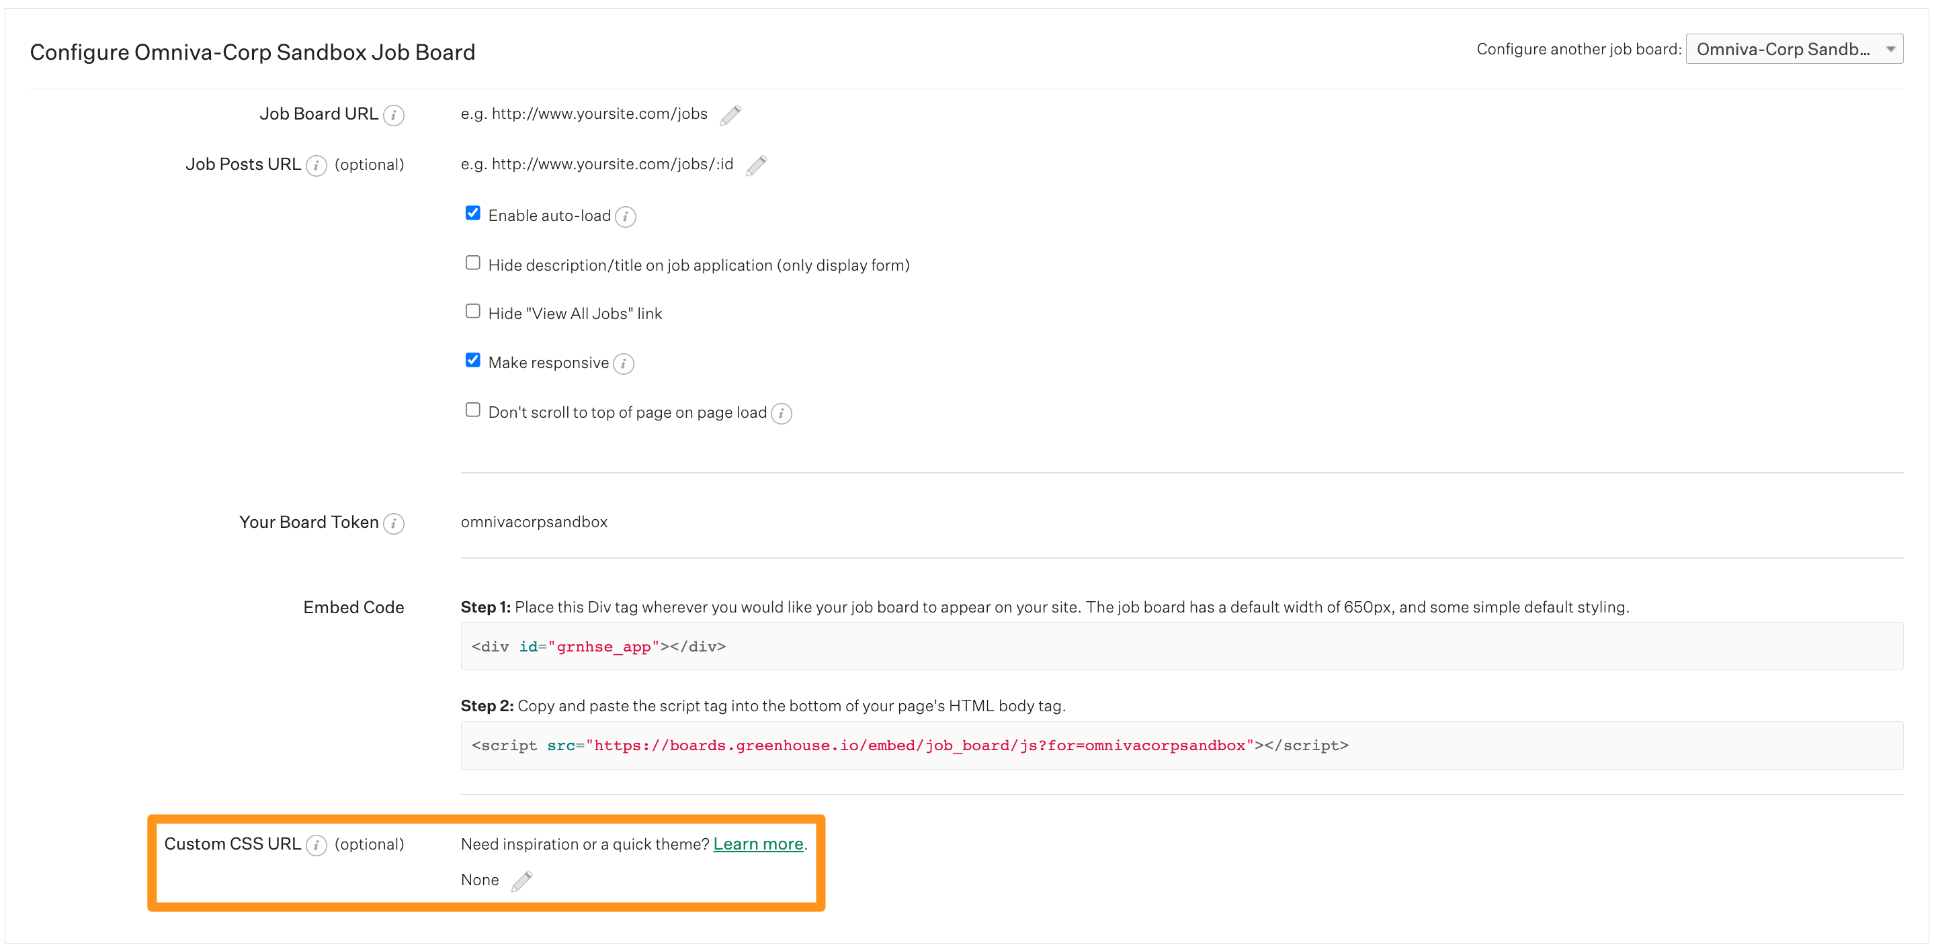Open info tooltip beside Job Board URL

coord(393,115)
